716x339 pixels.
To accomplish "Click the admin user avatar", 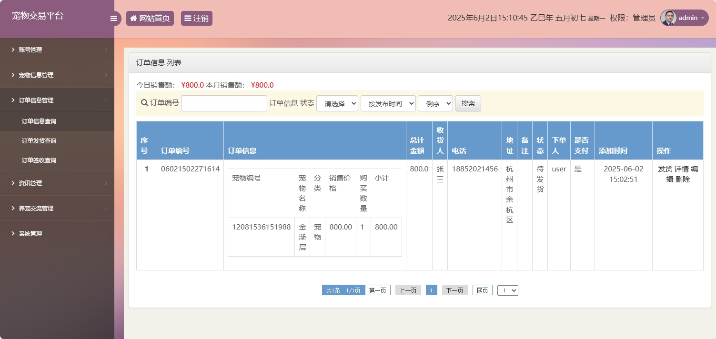I will coord(668,18).
